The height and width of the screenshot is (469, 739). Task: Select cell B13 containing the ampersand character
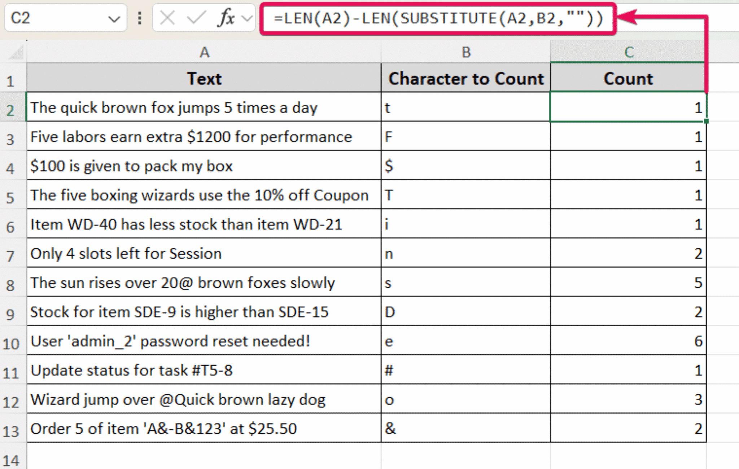pos(465,429)
